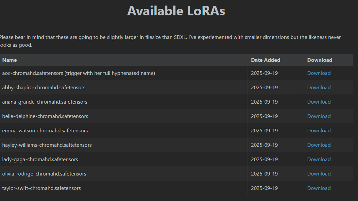Select the belle-delphine-chromahd.safetensors name text
Image resolution: width=358 pixels, height=201 pixels.
pos(45,116)
